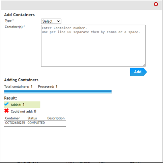Click the Added: 1 result line
Screen dimensions: 163x163
(x=22, y=105)
